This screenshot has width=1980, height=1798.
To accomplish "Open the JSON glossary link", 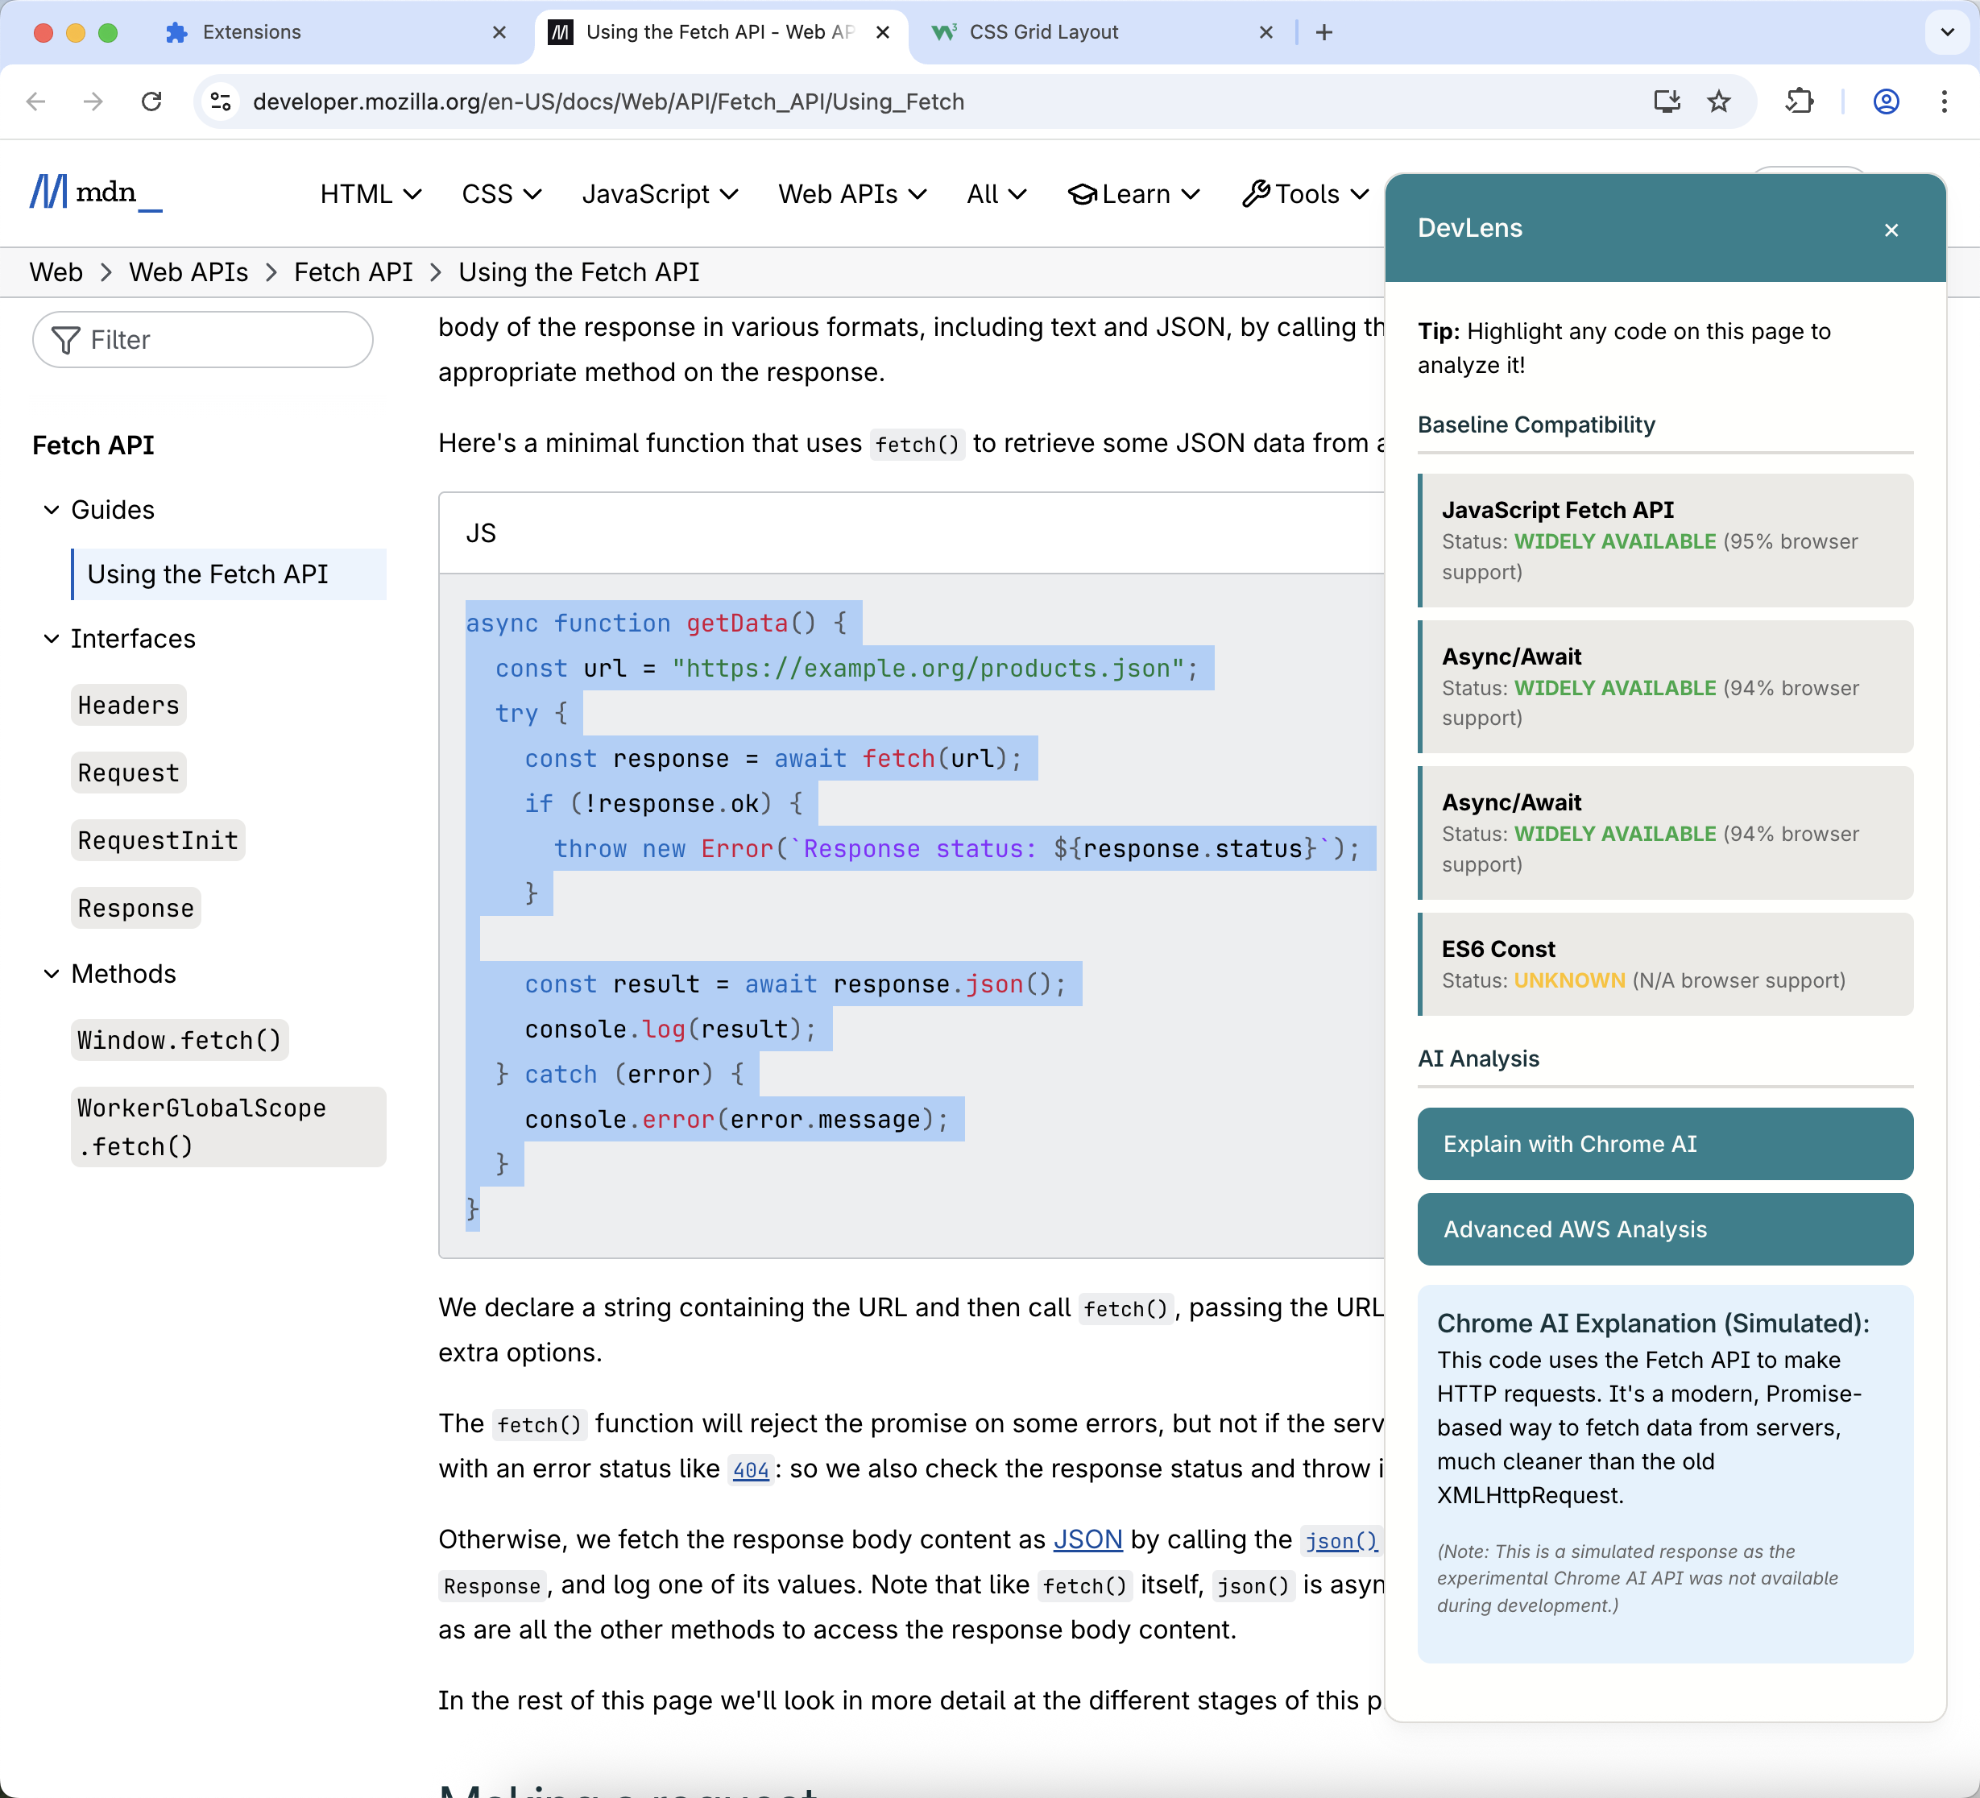I will click(x=1087, y=1539).
